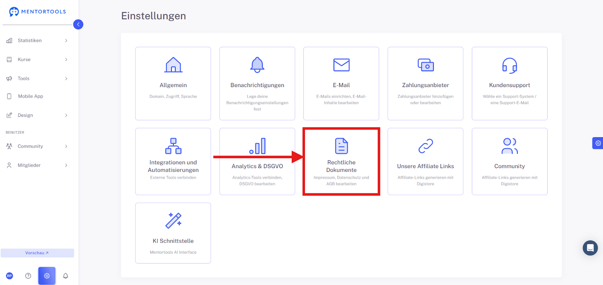The image size is (603, 285).
Task: Click the Zahlungsanbieter payment icon
Action: [425, 65]
